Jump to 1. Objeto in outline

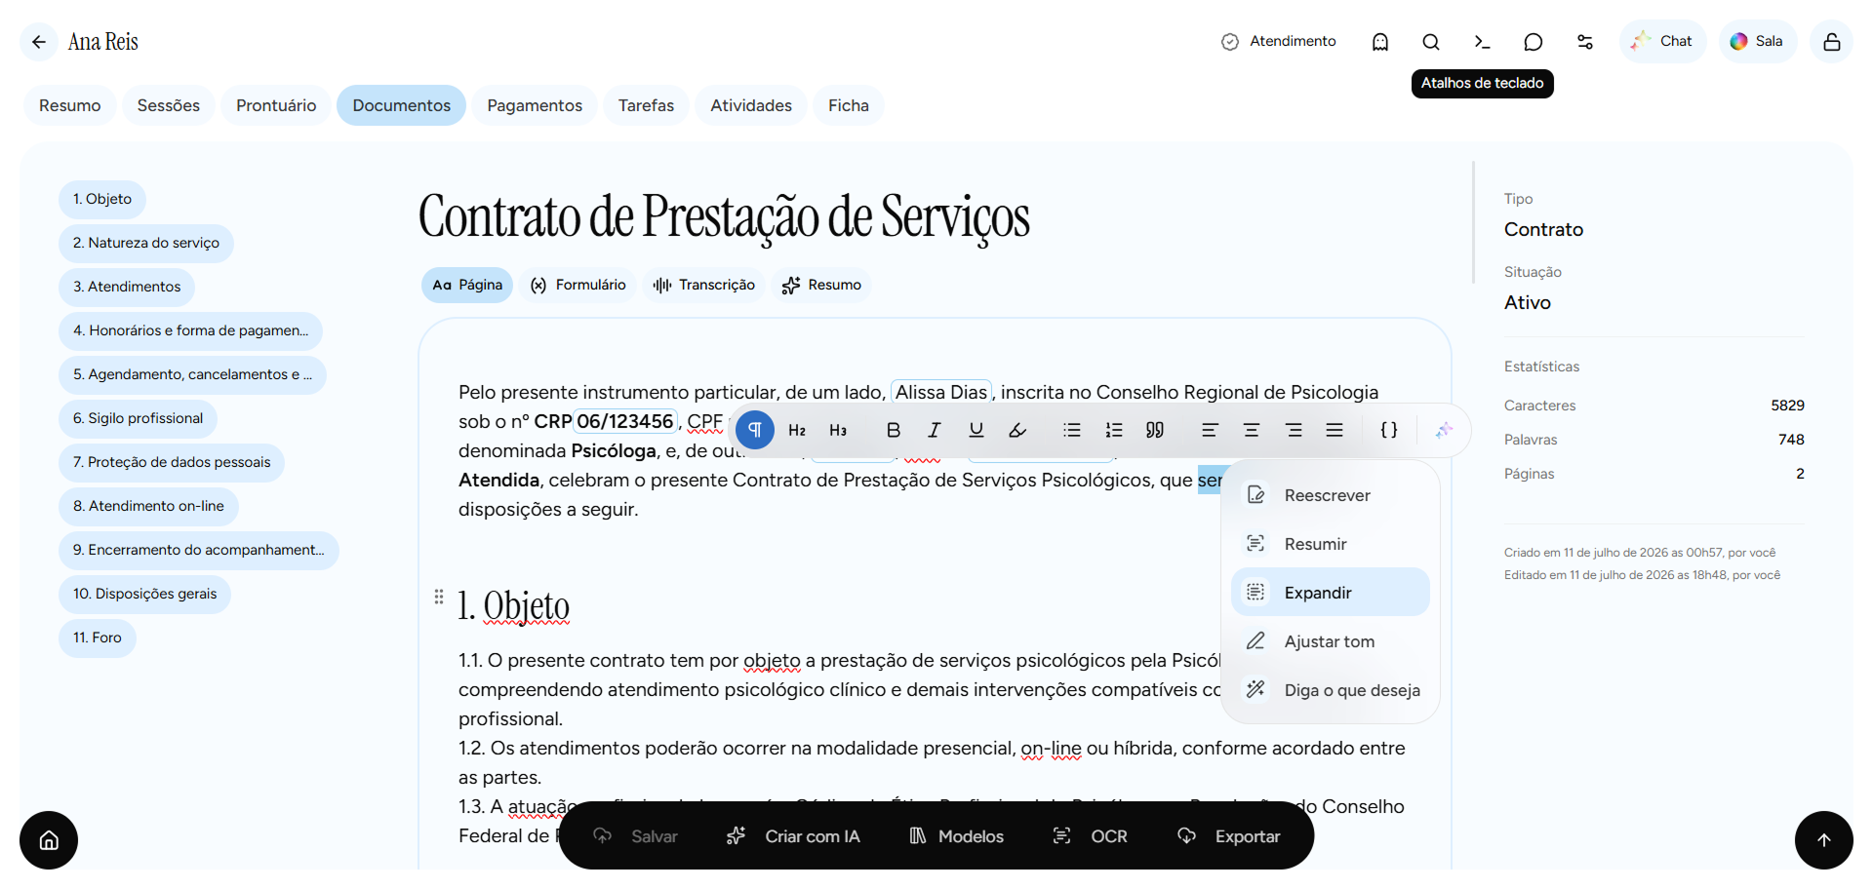102,199
